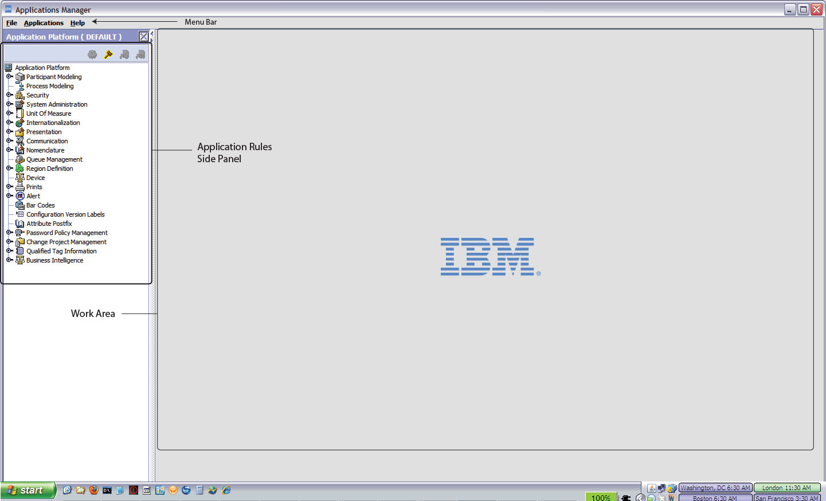Screen dimensions: 826x501
Task: Launch Firefox from the taskbar quick launch
Action: [94, 490]
